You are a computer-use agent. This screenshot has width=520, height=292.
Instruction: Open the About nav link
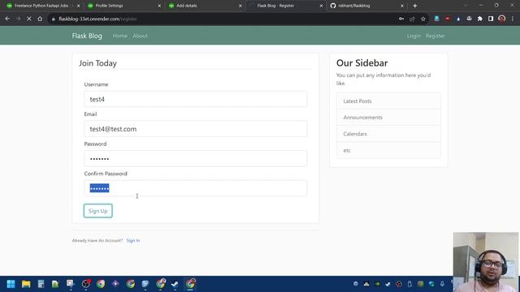140,36
